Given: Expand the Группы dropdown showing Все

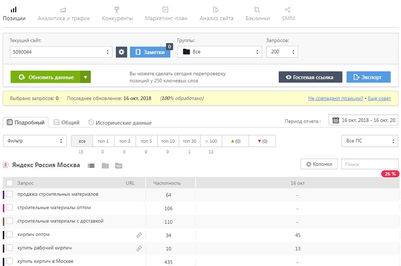Looking at the screenshot, I should tap(219, 52).
